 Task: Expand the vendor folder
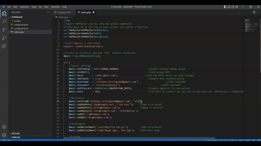tap(17, 21)
